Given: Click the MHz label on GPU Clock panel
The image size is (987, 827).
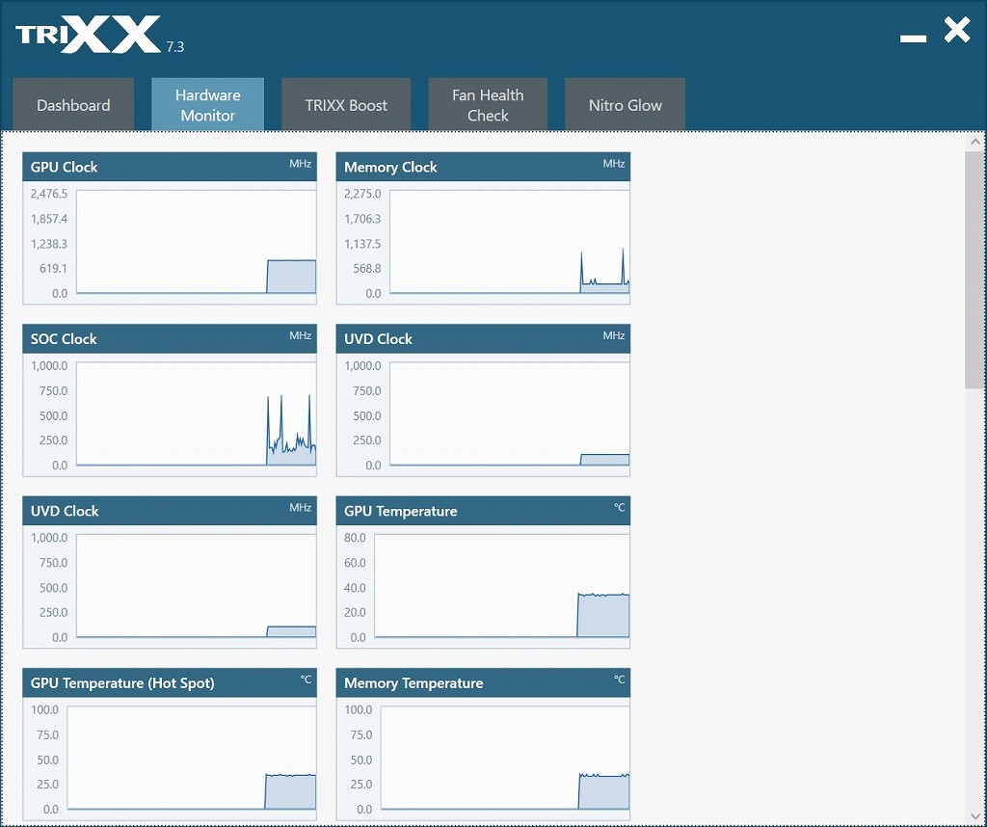Looking at the screenshot, I should point(300,164).
